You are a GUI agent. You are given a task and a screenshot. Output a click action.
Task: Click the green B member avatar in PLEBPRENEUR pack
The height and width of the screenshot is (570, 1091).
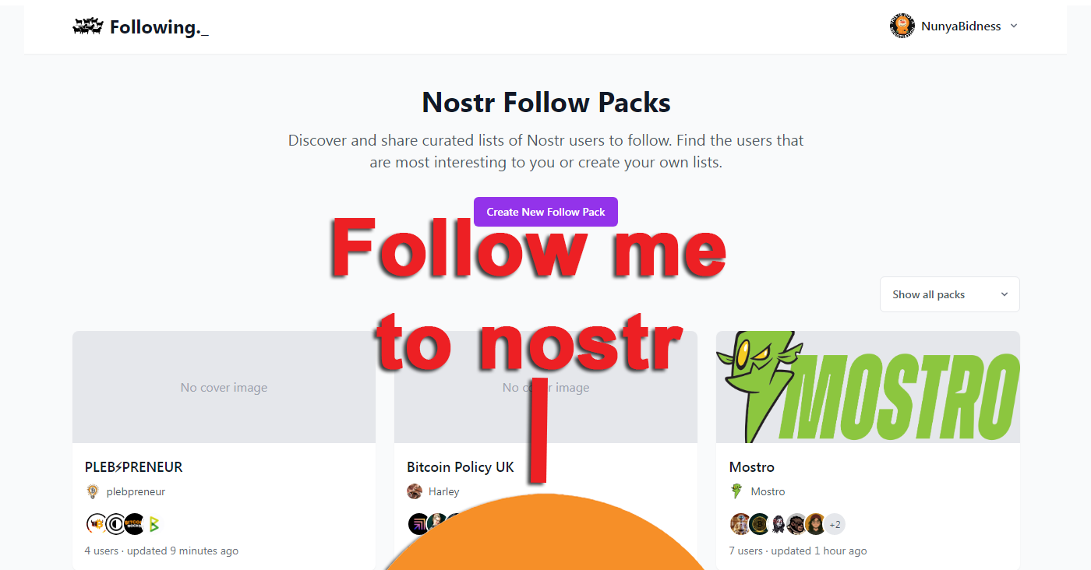[154, 524]
